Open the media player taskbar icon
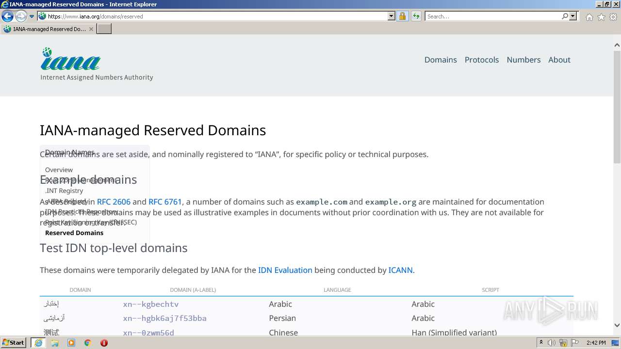 pyautogui.click(x=71, y=343)
